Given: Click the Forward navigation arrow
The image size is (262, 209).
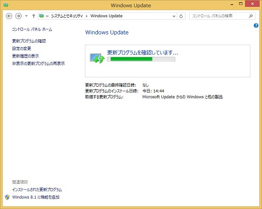Looking at the screenshot, I should 18,16.
